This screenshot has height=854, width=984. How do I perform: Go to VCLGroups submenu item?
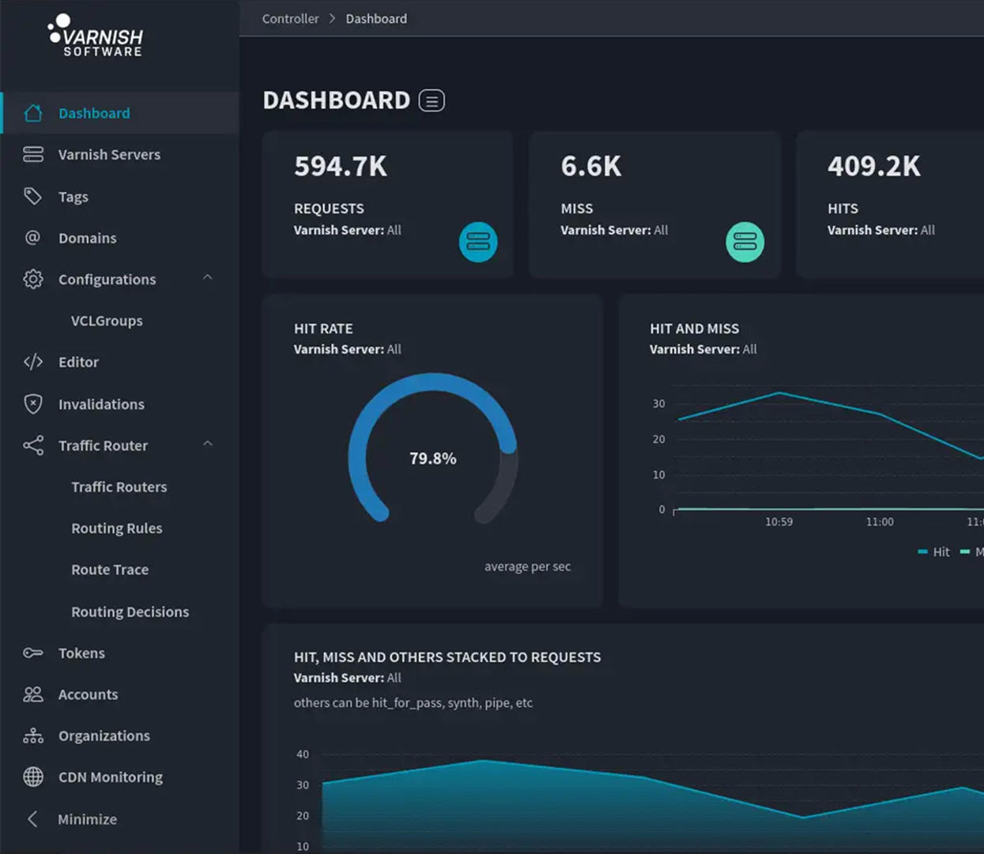click(107, 321)
